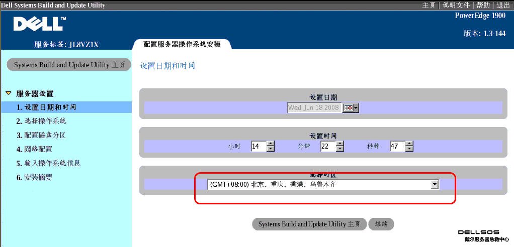This screenshot has width=514, height=247.
Task: Open the time zone dropdown list
Action: 435,185
